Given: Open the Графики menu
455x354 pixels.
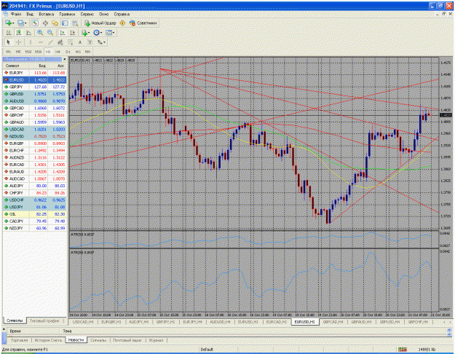Looking at the screenshot, I should click(67, 14).
